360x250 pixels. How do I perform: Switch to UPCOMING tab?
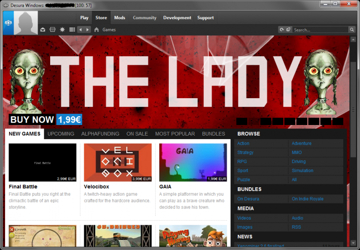pyautogui.click(x=61, y=134)
